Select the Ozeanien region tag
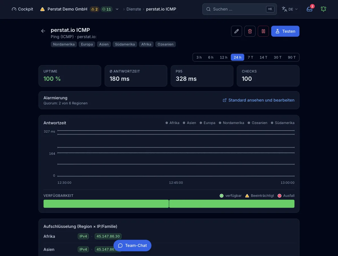The width and height of the screenshot is (338, 256). [165, 44]
